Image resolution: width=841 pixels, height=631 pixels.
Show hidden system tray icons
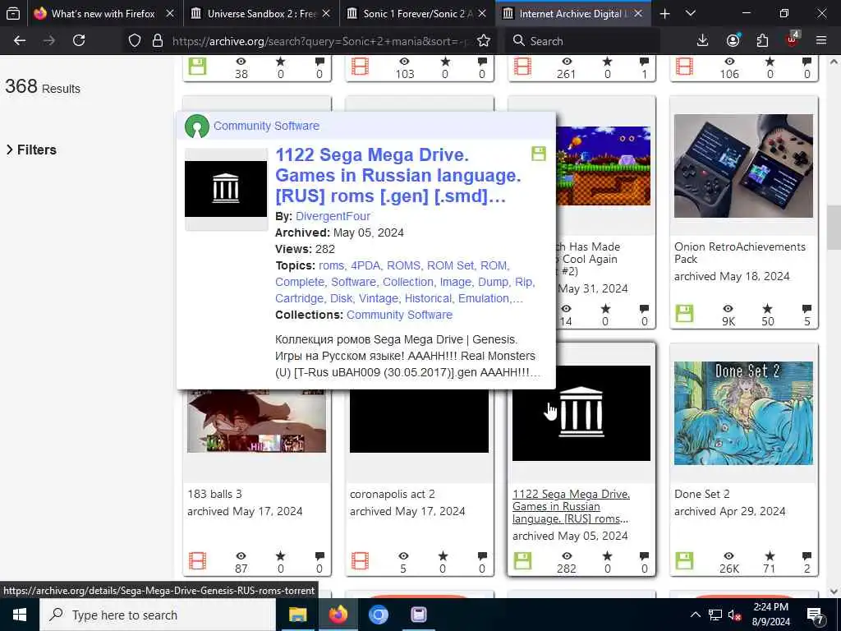[695, 615]
